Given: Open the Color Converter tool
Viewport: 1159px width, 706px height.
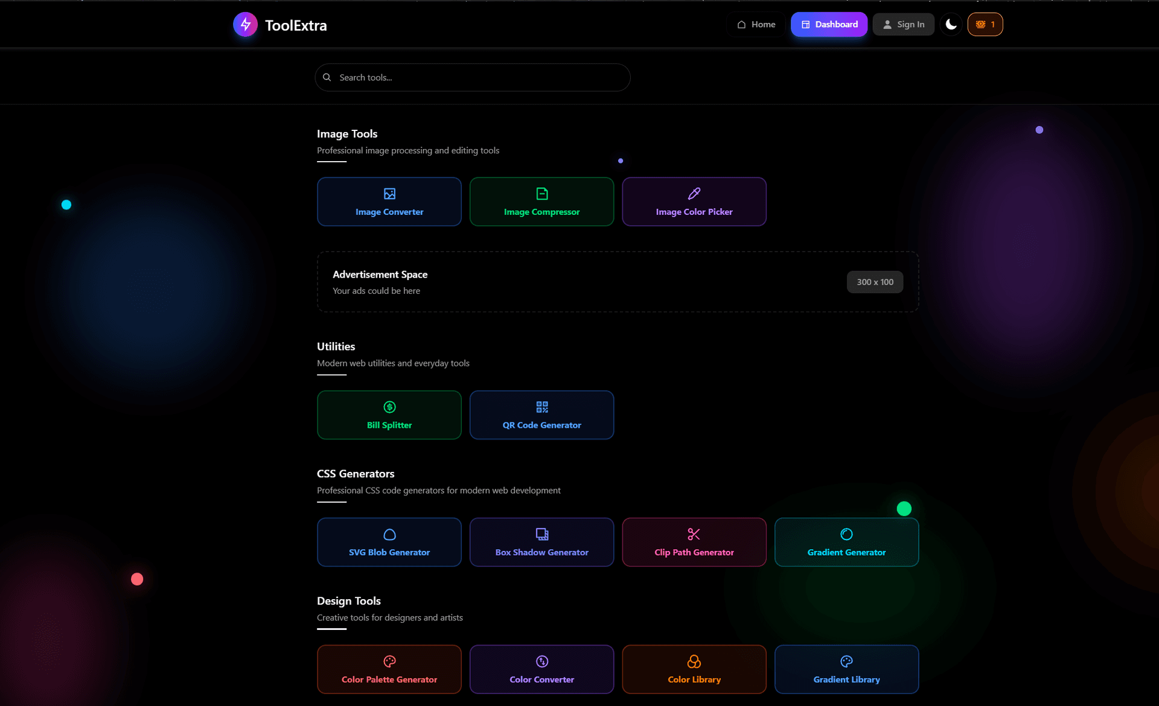Looking at the screenshot, I should click(x=541, y=669).
